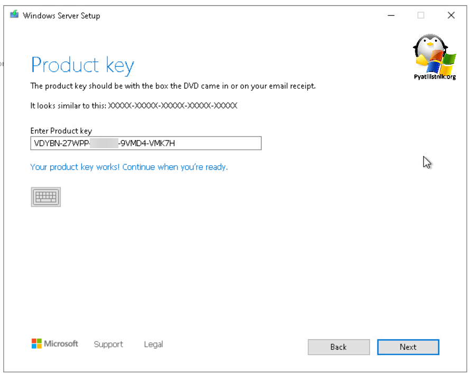Click the four-color Microsoft logo squares
This screenshot has width=472, height=379.
pyautogui.click(x=36, y=344)
